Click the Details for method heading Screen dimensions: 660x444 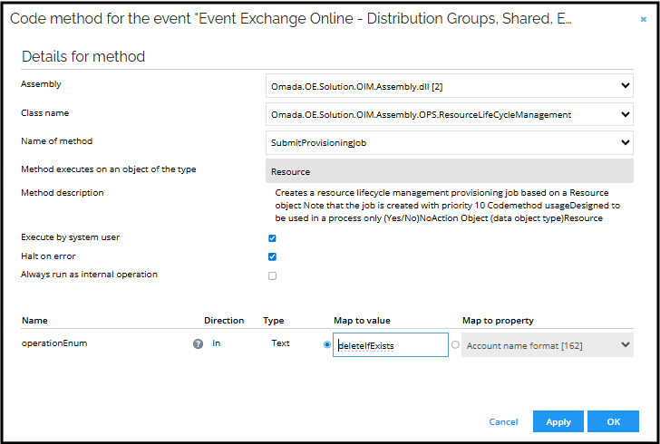click(x=83, y=56)
